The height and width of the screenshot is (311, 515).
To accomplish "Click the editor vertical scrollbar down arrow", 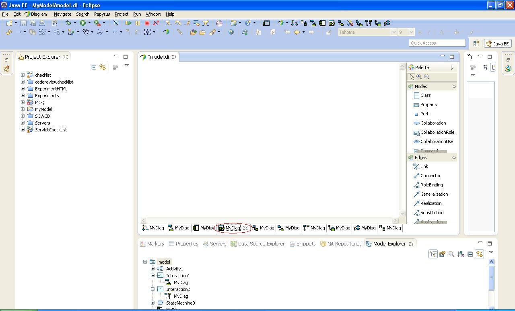I will click(402, 214).
